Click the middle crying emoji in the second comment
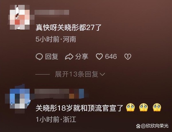 click(144, 107)
